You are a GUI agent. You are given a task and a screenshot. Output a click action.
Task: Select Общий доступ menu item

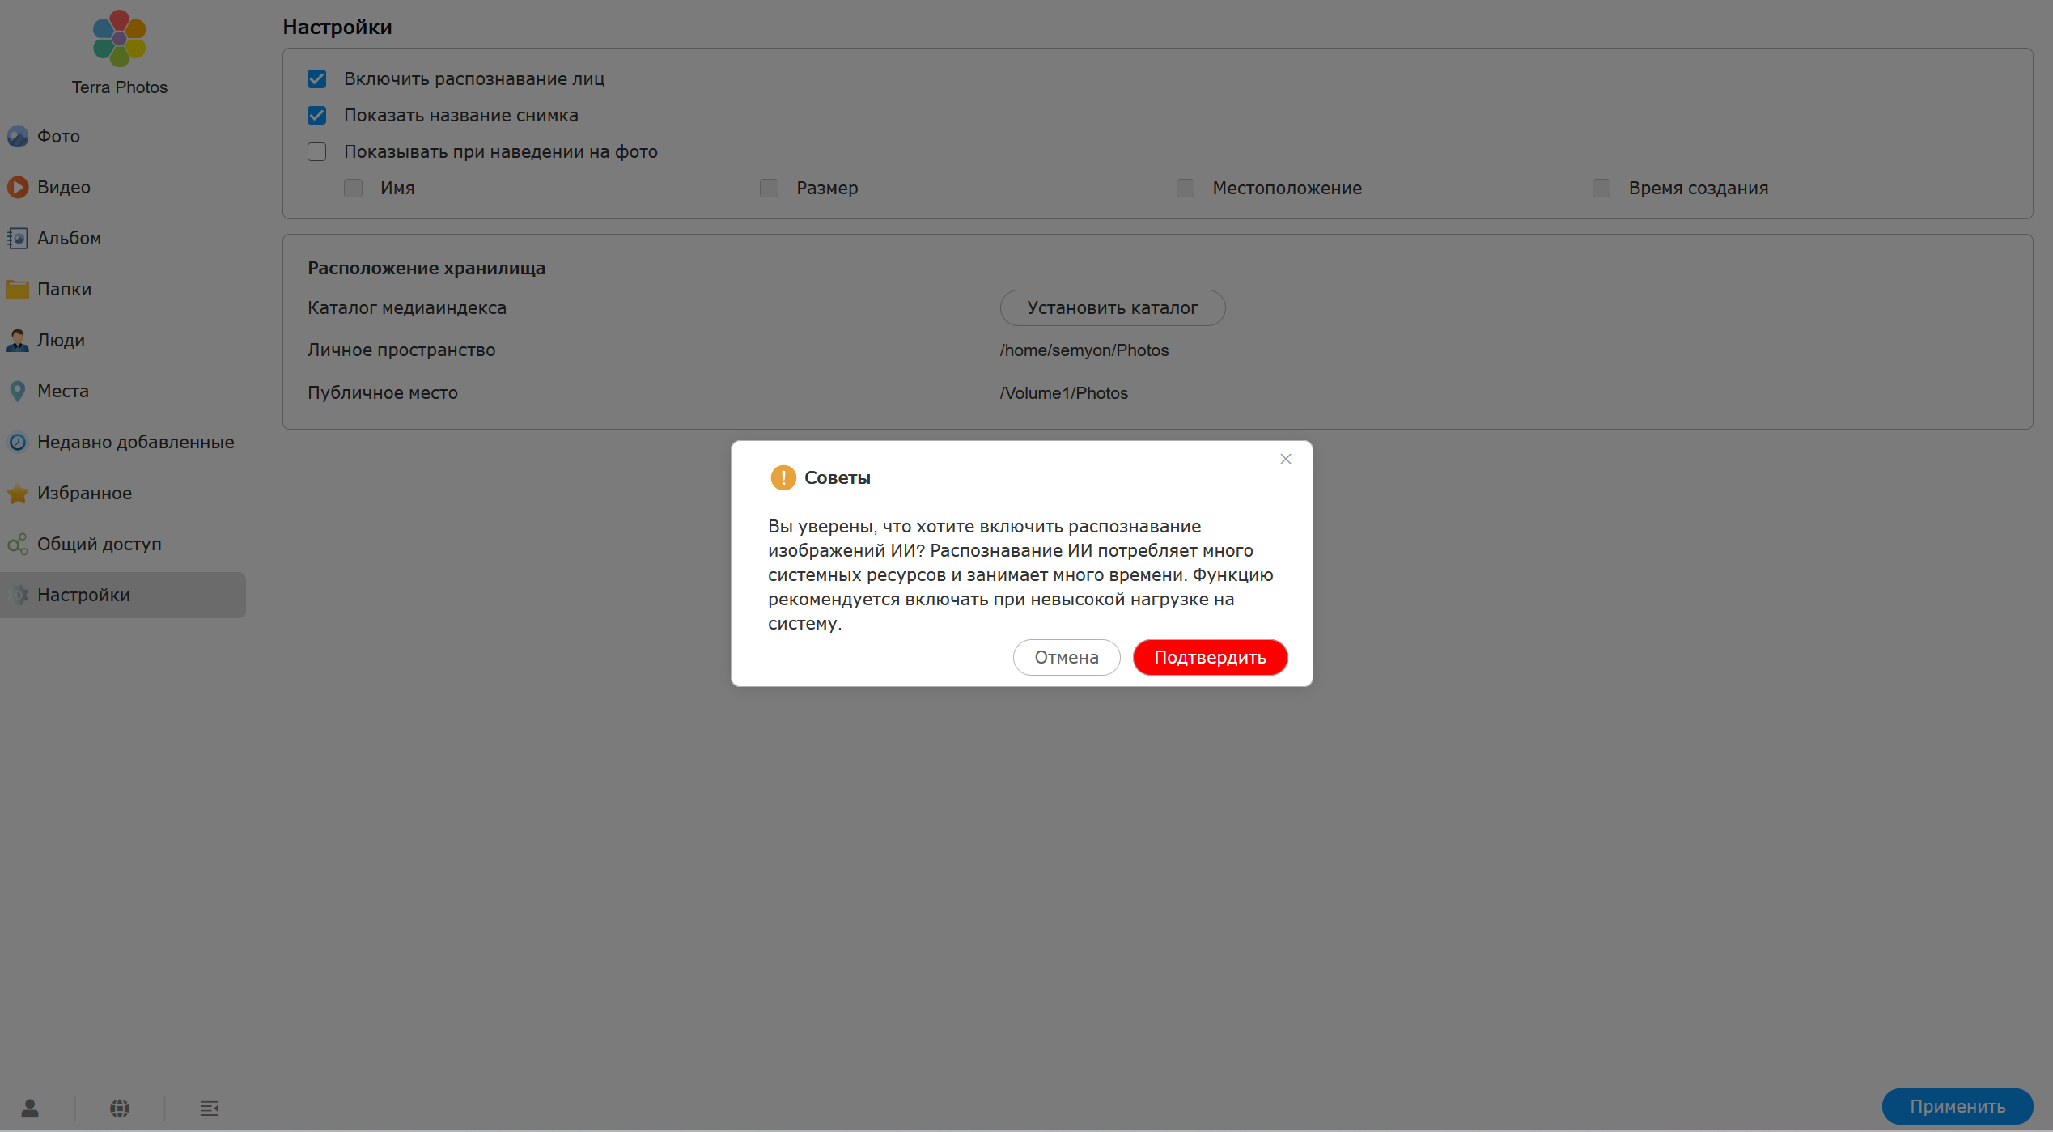pos(99,544)
